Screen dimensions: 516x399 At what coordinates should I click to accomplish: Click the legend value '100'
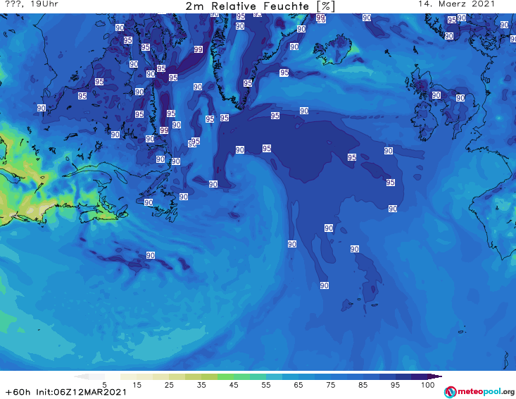click(x=428, y=385)
